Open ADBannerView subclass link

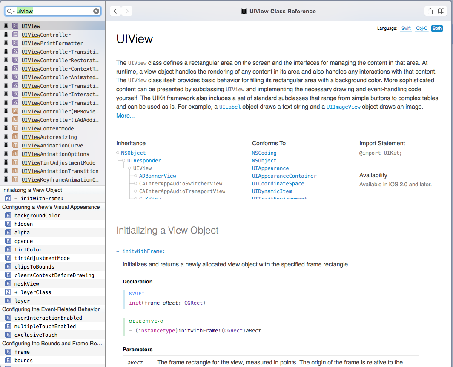158,176
